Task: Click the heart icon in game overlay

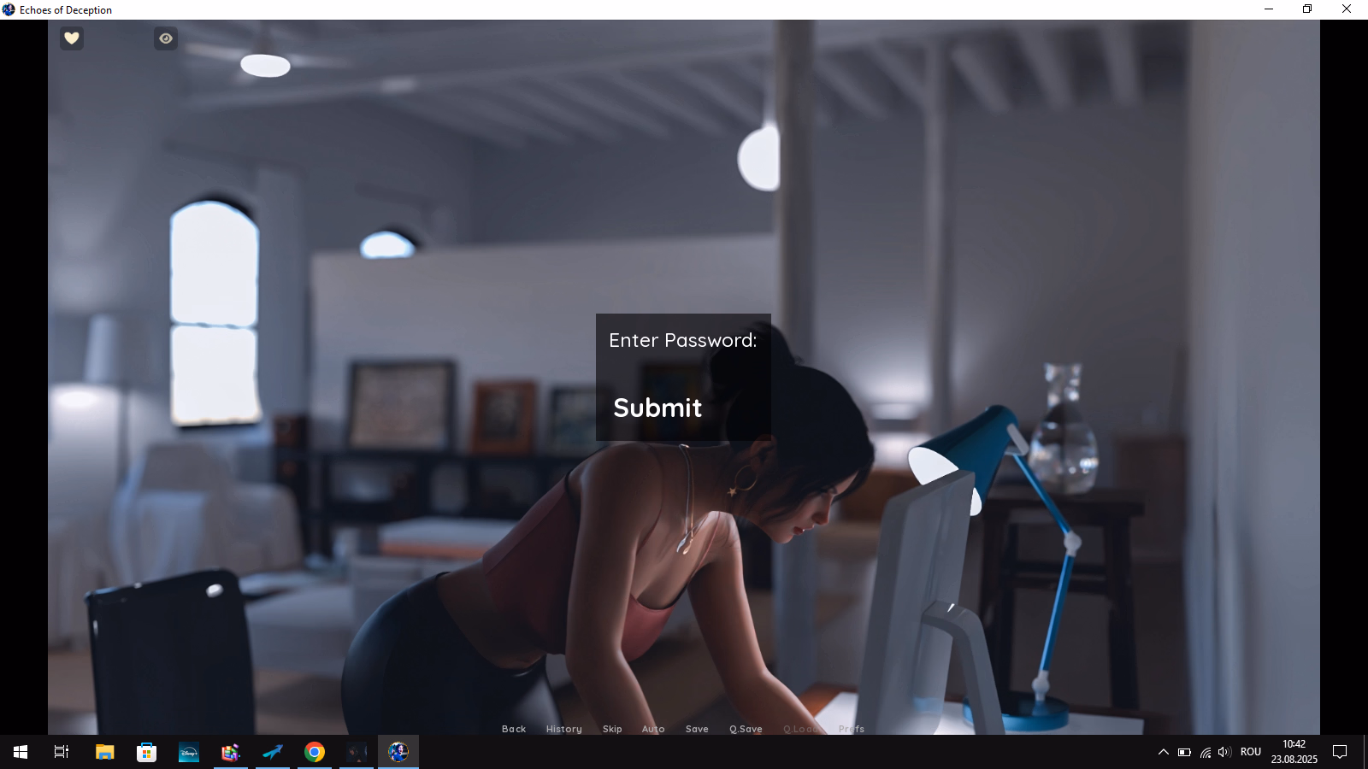Action: click(72, 38)
